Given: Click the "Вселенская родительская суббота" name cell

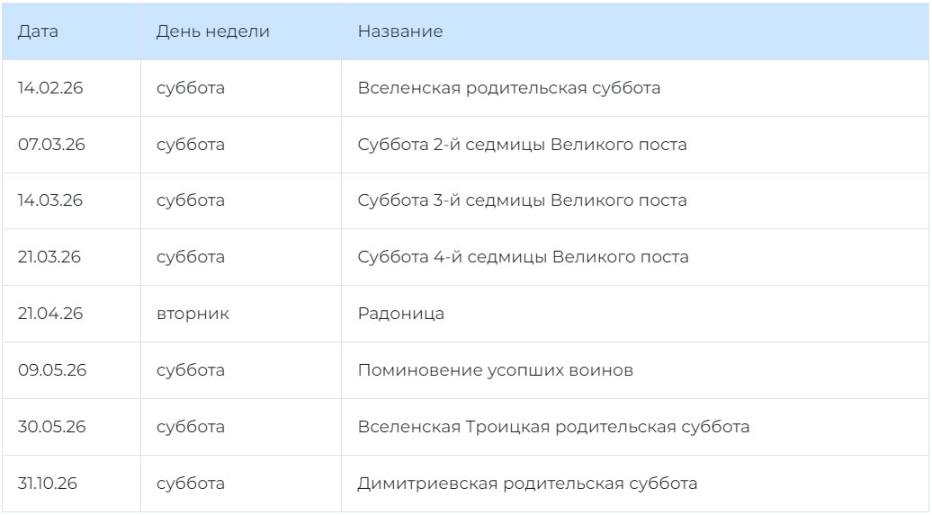Looking at the screenshot, I should point(509,88).
